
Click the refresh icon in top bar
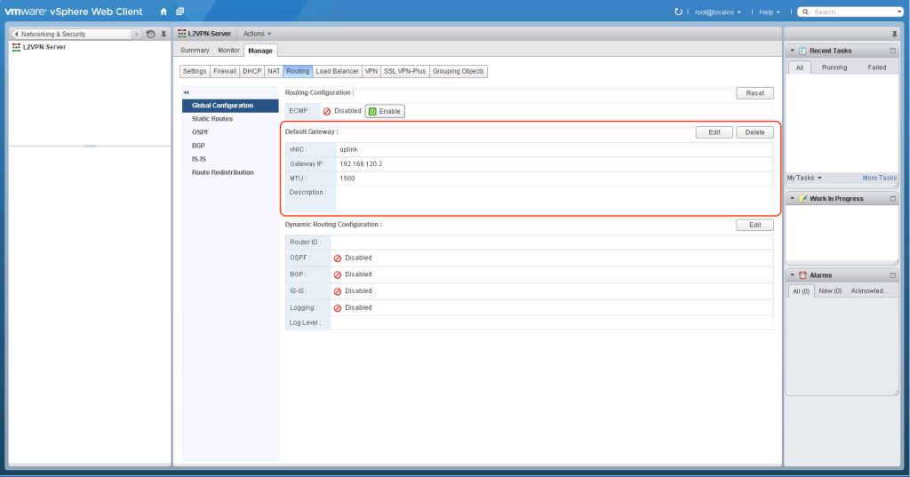678,12
